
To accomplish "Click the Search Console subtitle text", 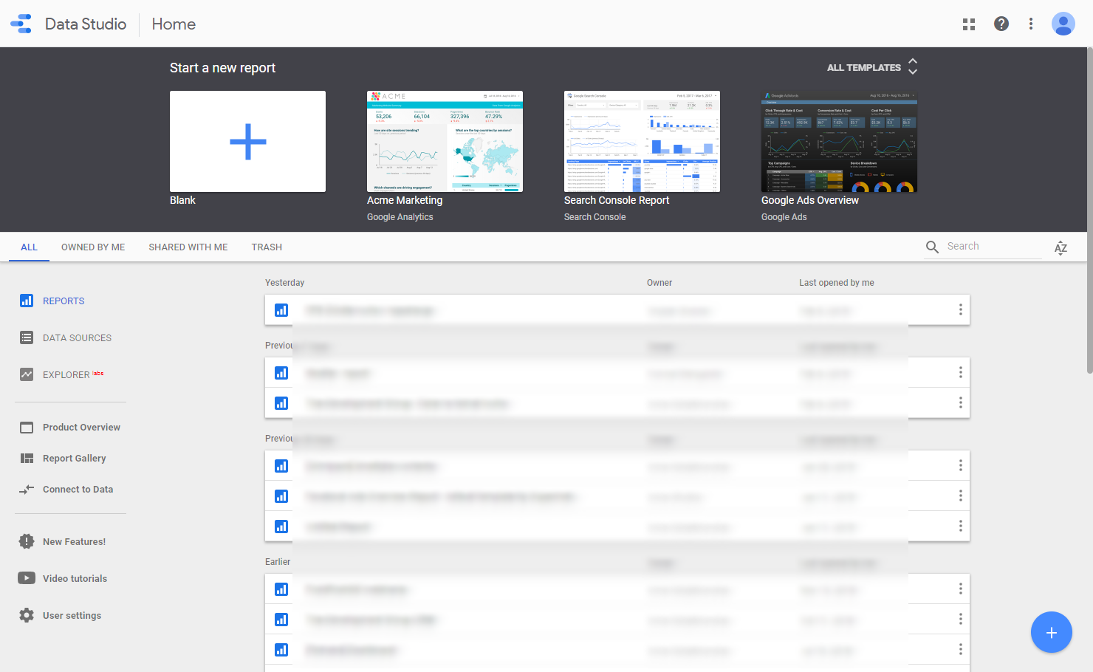I will pos(595,217).
